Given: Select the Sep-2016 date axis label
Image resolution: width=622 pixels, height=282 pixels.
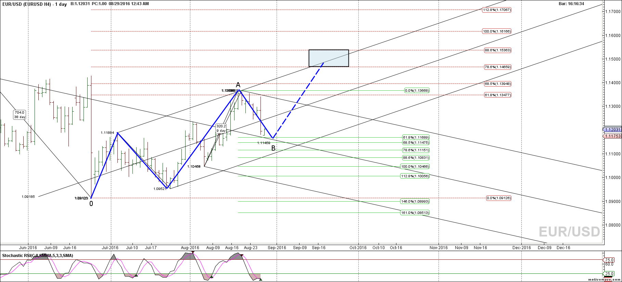Looking at the screenshot, I should click(x=277, y=248).
